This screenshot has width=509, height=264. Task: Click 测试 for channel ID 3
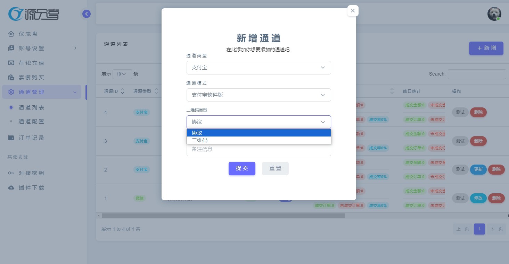pyautogui.click(x=460, y=141)
